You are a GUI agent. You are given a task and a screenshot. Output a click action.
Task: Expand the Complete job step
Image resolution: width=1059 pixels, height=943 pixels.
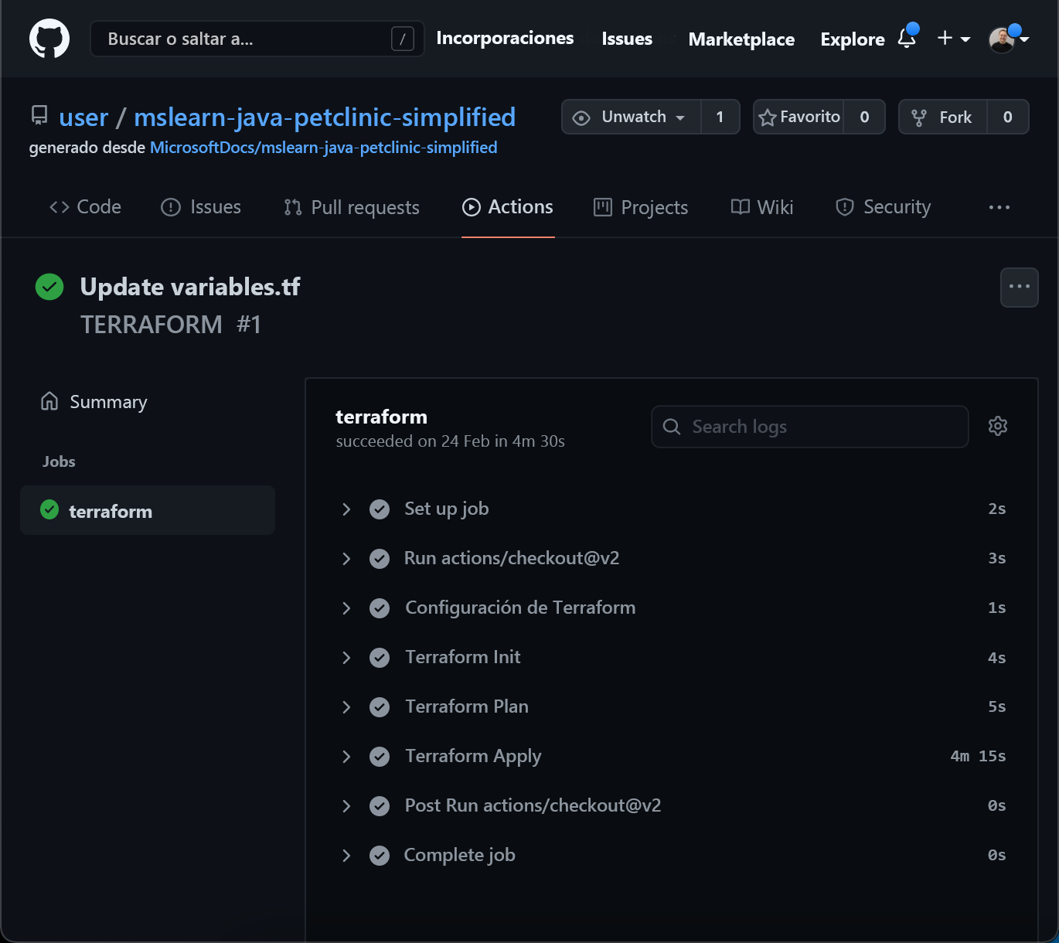(x=346, y=856)
